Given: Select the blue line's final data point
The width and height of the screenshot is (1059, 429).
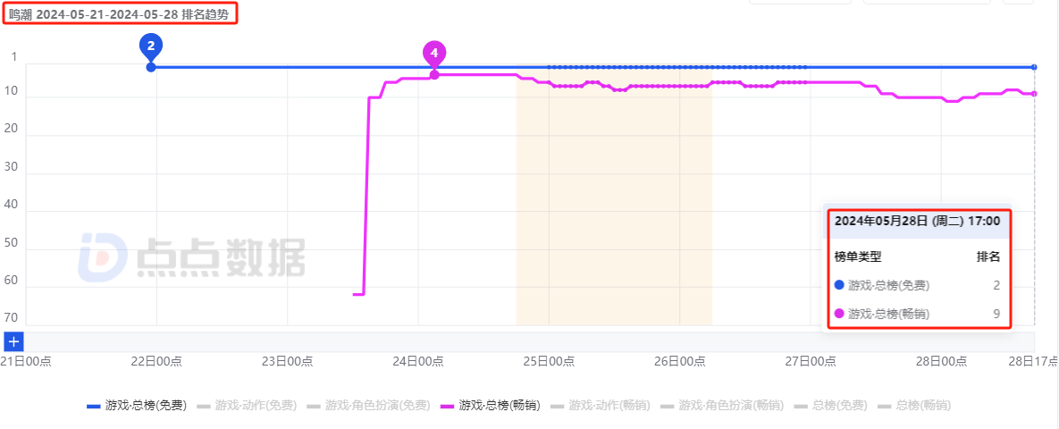Looking at the screenshot, I should click(1034, 67).
